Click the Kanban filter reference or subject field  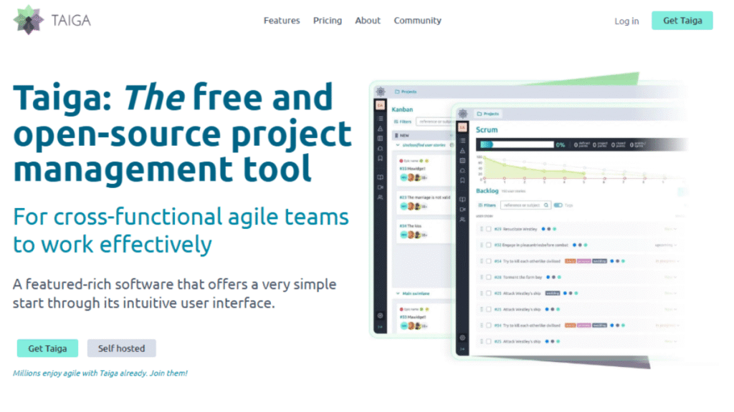[x=432, y=122]
